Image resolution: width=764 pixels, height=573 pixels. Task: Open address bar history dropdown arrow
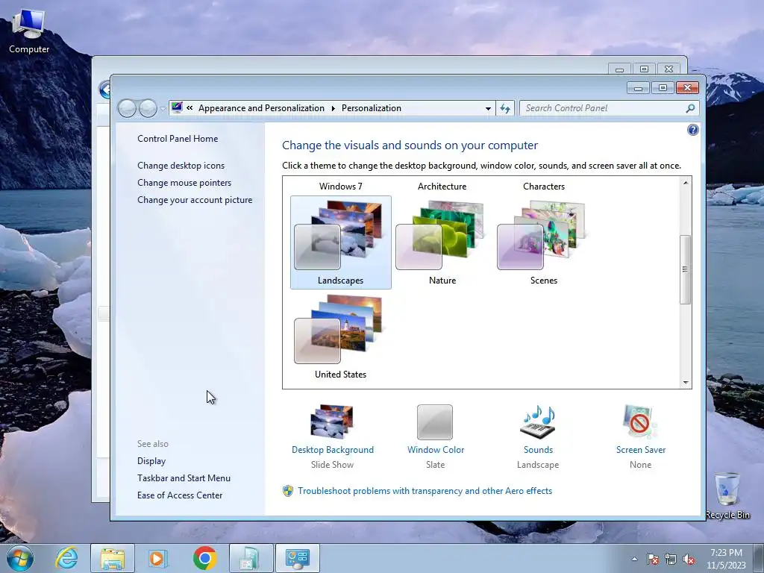[488, 109]
